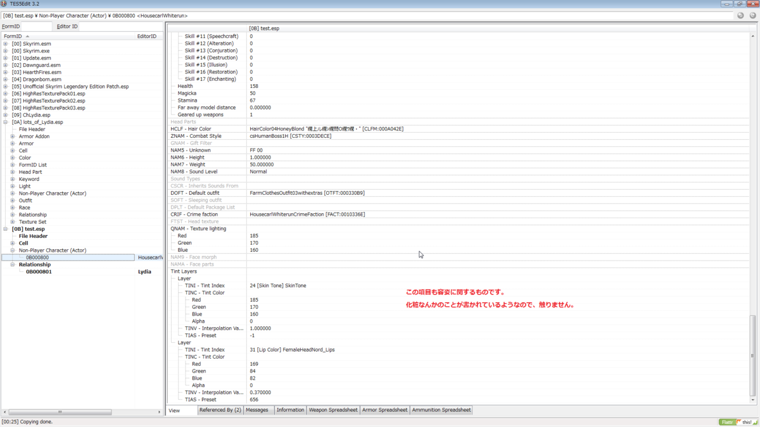Click the HCLF - Hair Color row
Viewport: 760px width, 427px height.
458,129
